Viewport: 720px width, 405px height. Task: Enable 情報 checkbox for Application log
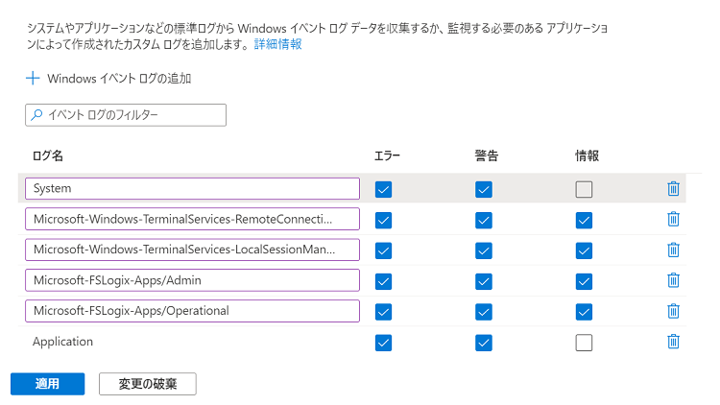pyautogui.click(x=584, y=342)
